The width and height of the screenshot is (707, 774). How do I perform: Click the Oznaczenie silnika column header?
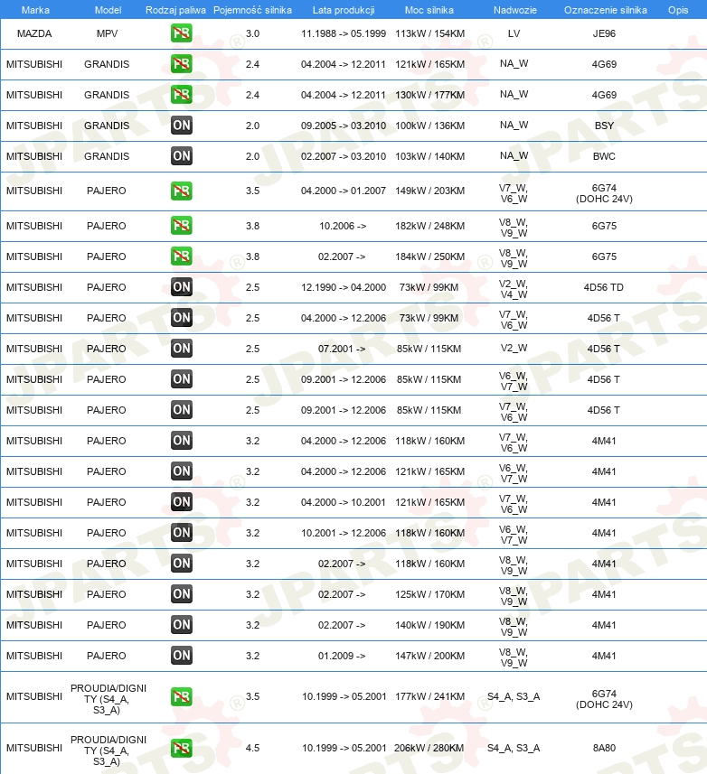605,10
